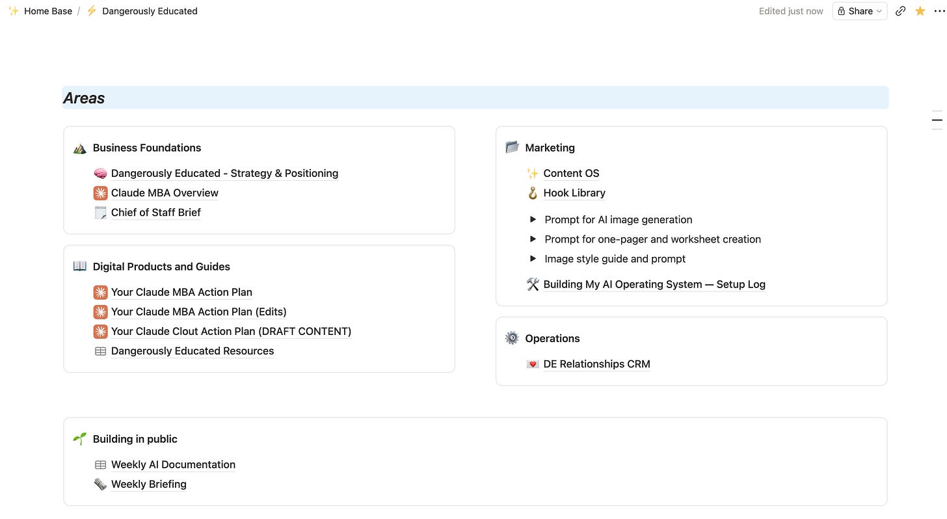
Task: Click the brain icon next to Strategy & Positioning
Action: (100, 174)
